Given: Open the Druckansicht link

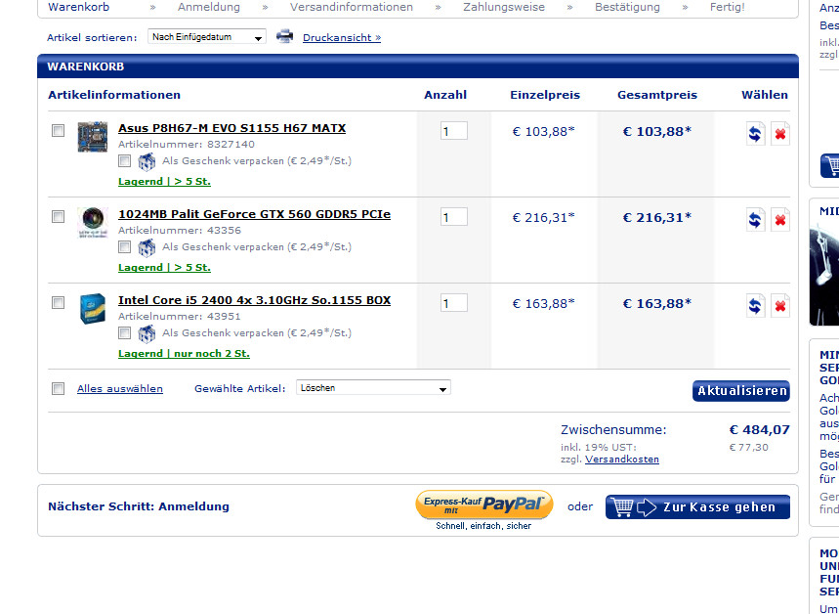Looking at the screenshot, I should pos(342,37).
